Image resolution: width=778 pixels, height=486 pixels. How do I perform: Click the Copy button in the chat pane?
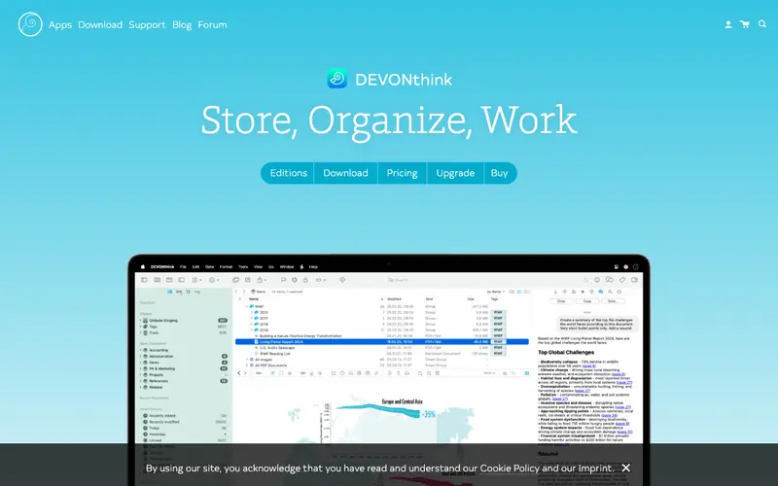pyautogui.click(x=587, y=301)
